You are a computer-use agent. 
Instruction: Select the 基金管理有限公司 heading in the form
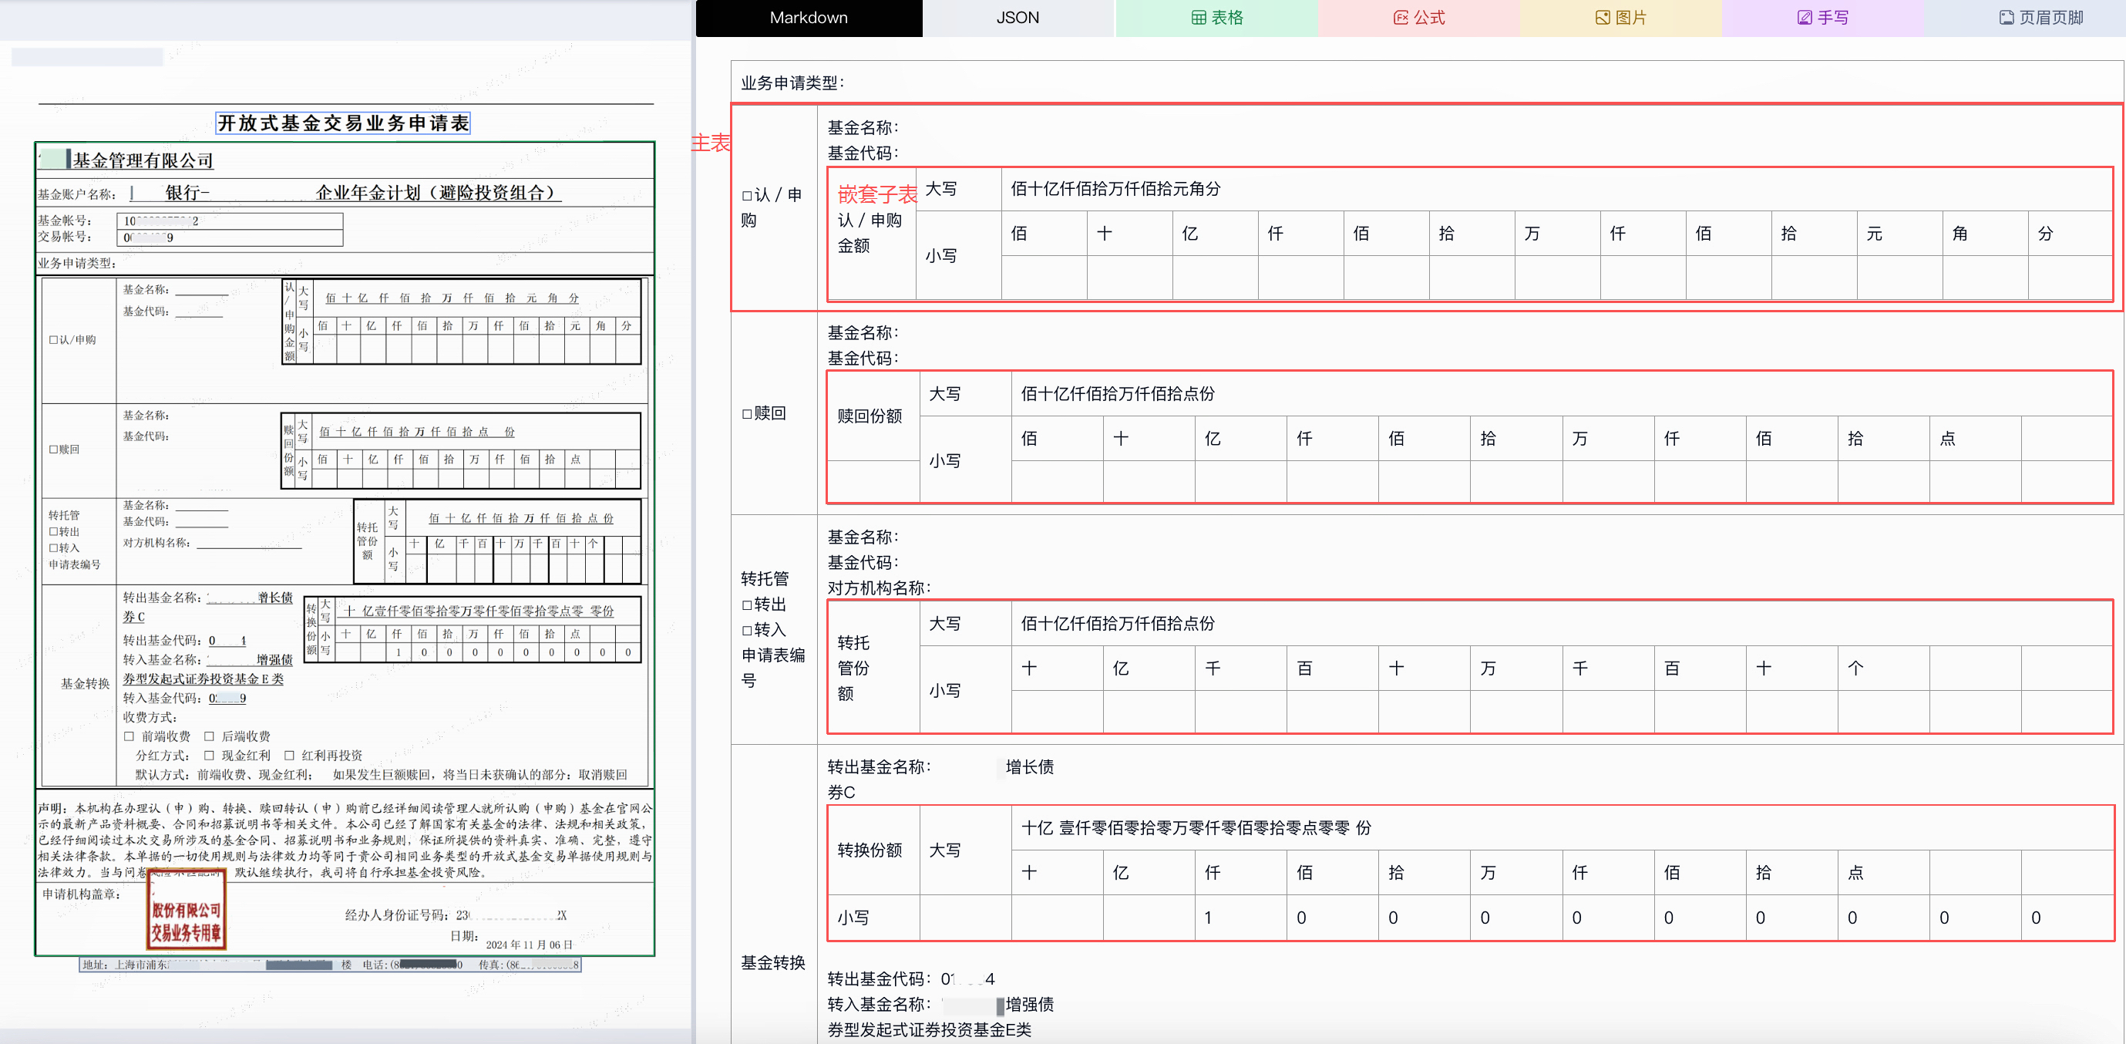point(143,160)
